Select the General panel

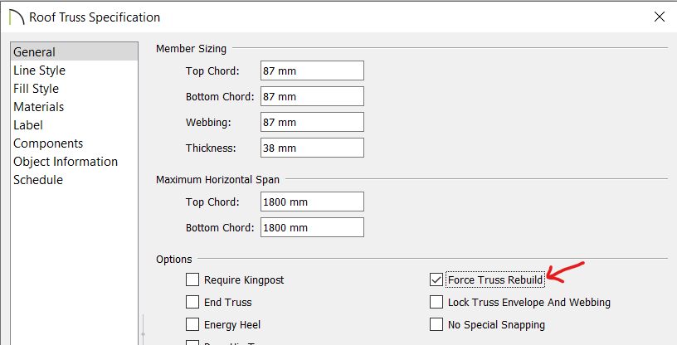click(x=75, y=51)
